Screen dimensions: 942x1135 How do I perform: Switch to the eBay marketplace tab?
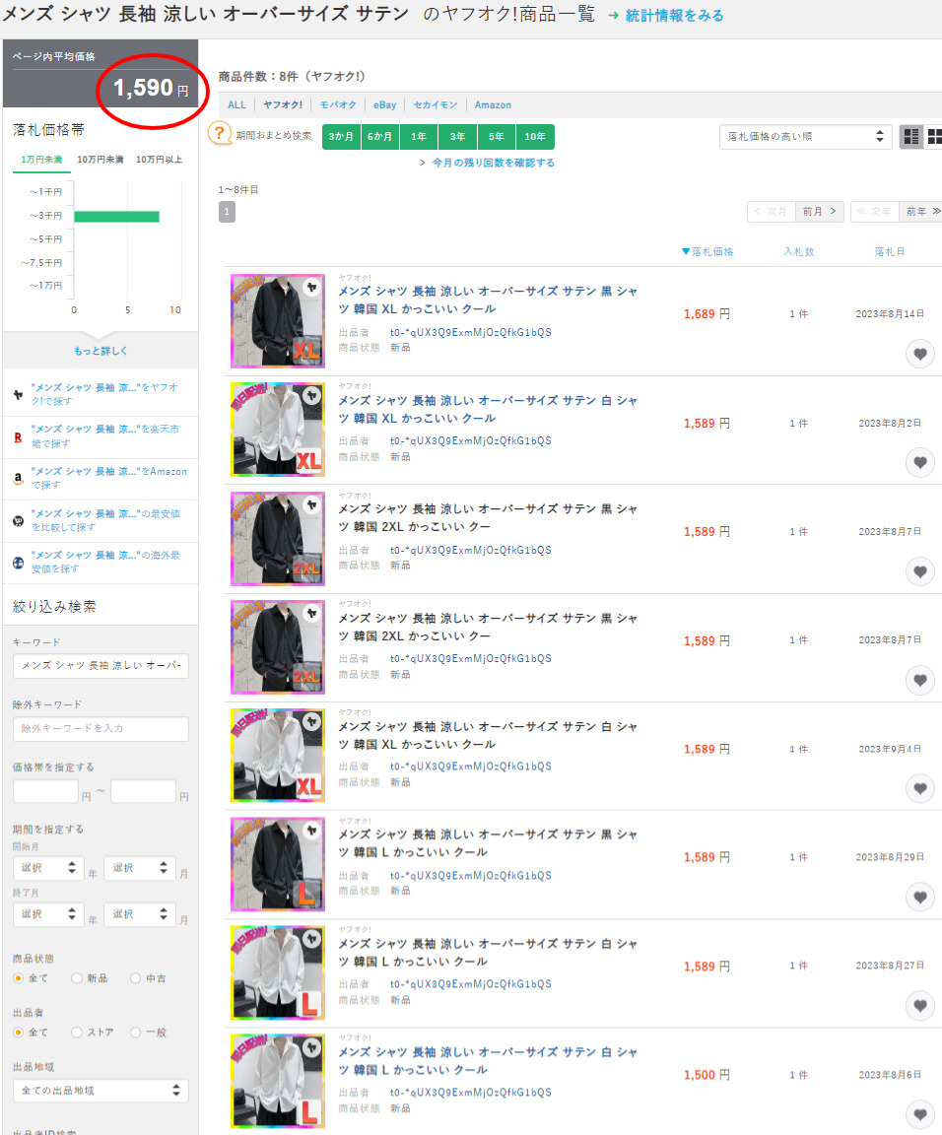384,105
